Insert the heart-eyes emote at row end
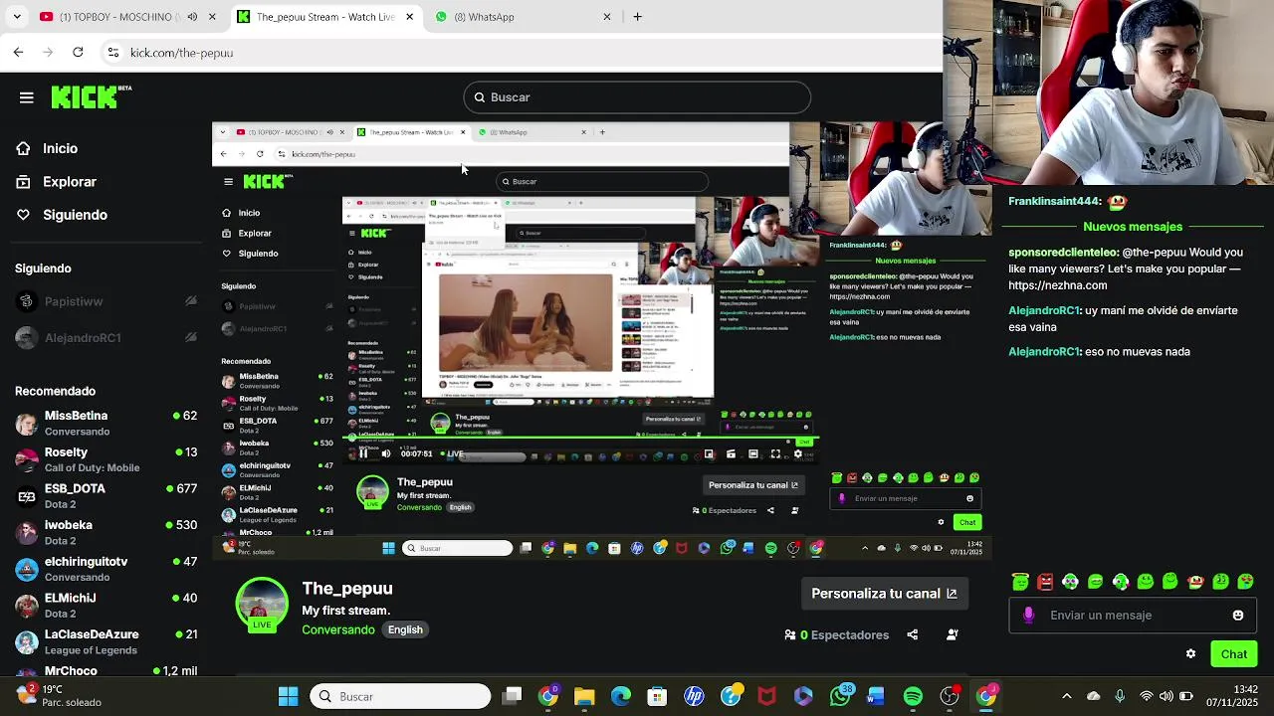This screenshot has width=1274, height=716. (x=1245, y=582)
